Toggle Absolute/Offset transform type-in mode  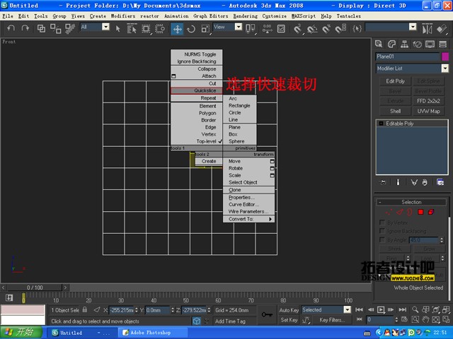(97, 310)
